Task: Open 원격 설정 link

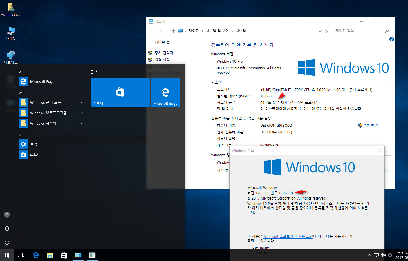Action: coord(162,60)
